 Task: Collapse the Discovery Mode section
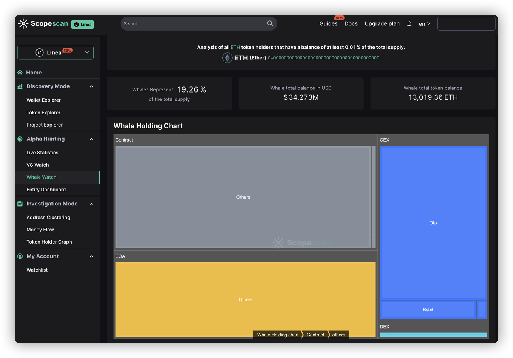pyautogui.click(x=91, y=86)
